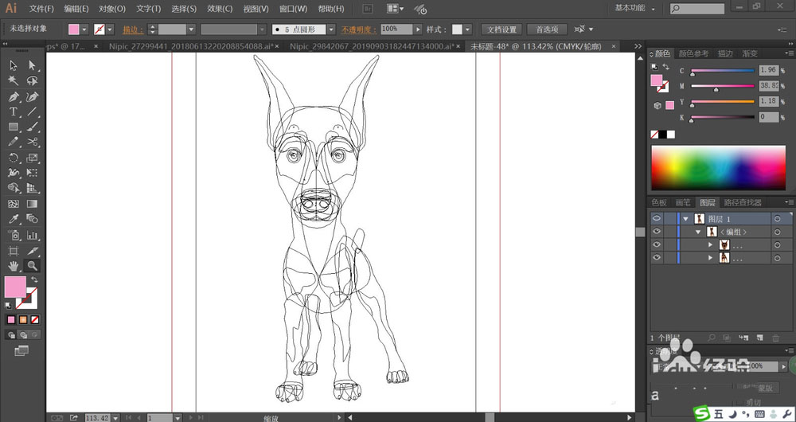Open the 5 点圆形 brush definition dropdown
Screen dimensions: 796x422
pyautogui.click(x=331, y=29)
